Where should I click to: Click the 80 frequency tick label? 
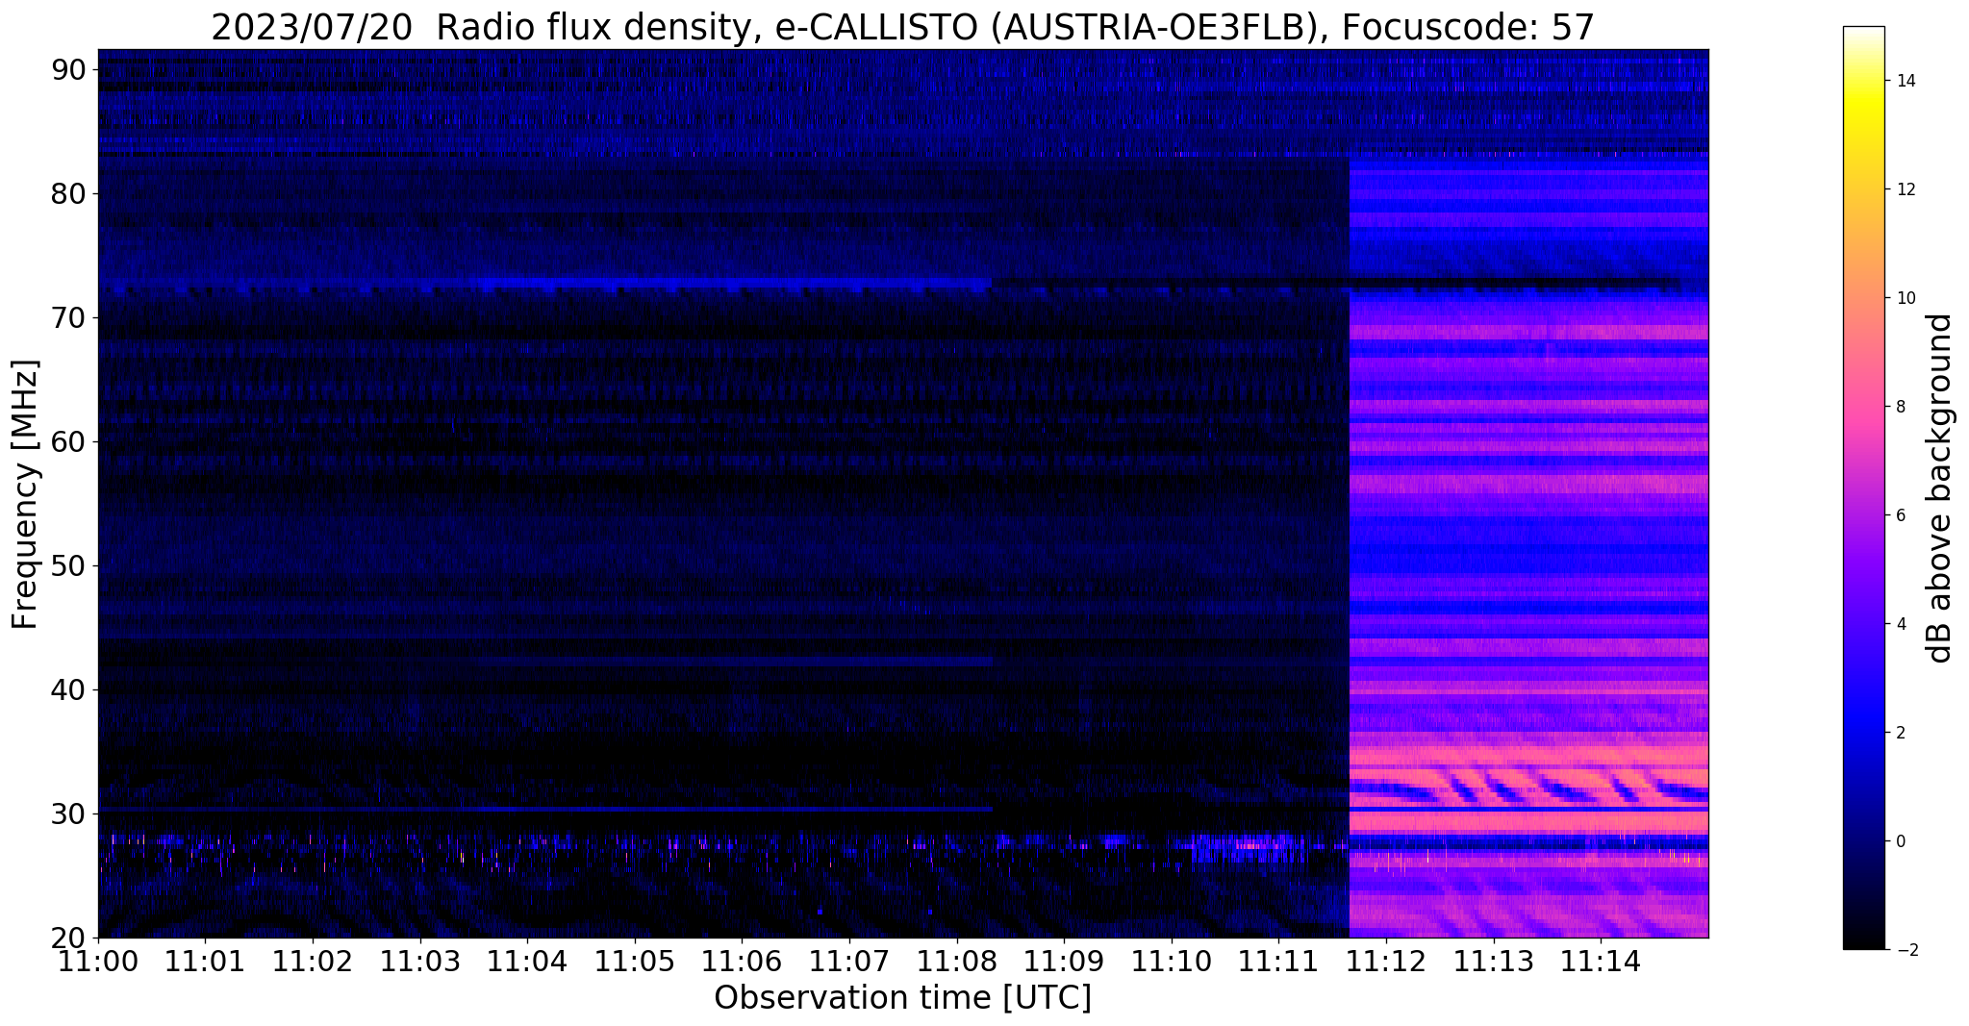click(68, 193)
